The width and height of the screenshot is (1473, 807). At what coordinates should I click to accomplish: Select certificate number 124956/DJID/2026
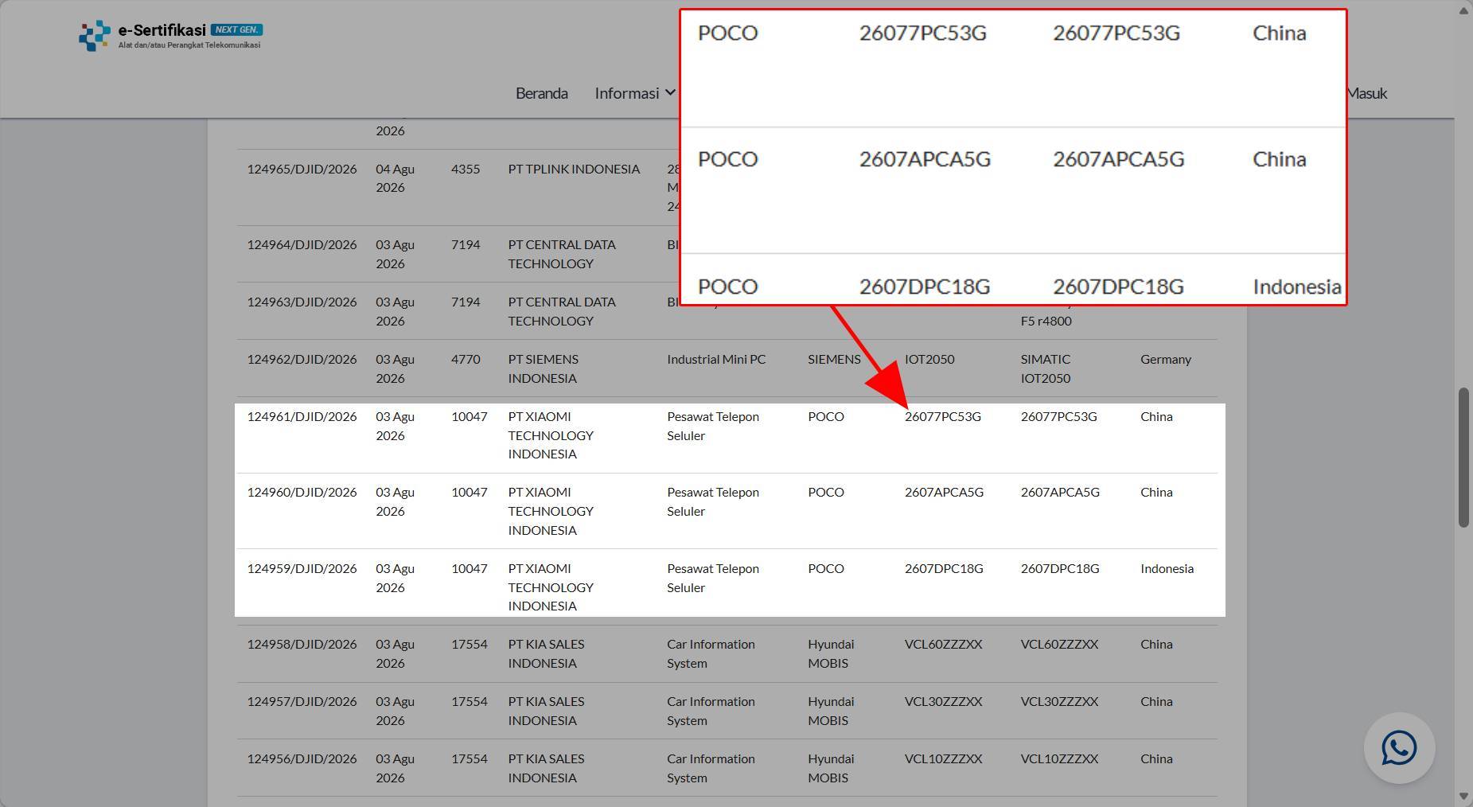coord(302,758)
